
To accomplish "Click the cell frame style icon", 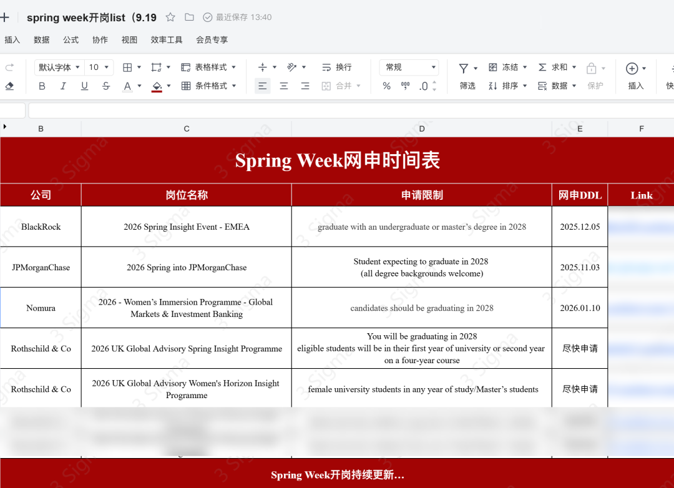I will (156, 67).
